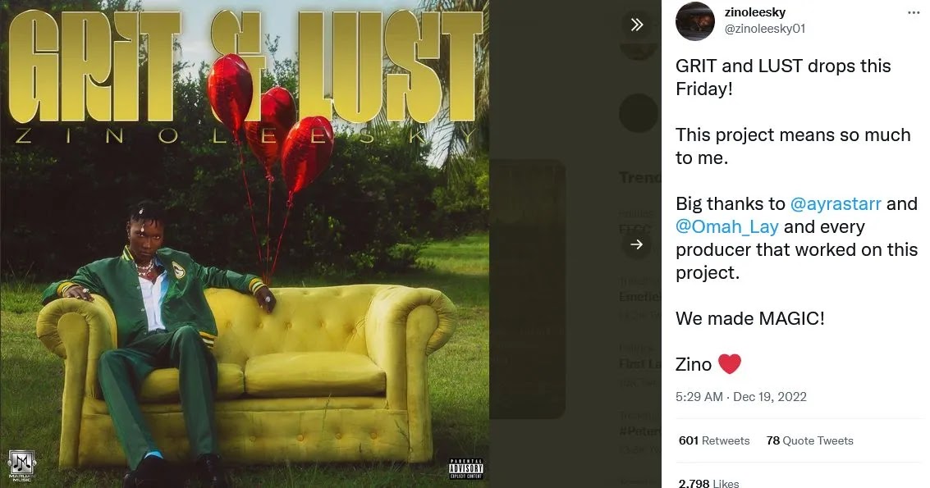Click the red heart emoji after Zino

(730, 363)
